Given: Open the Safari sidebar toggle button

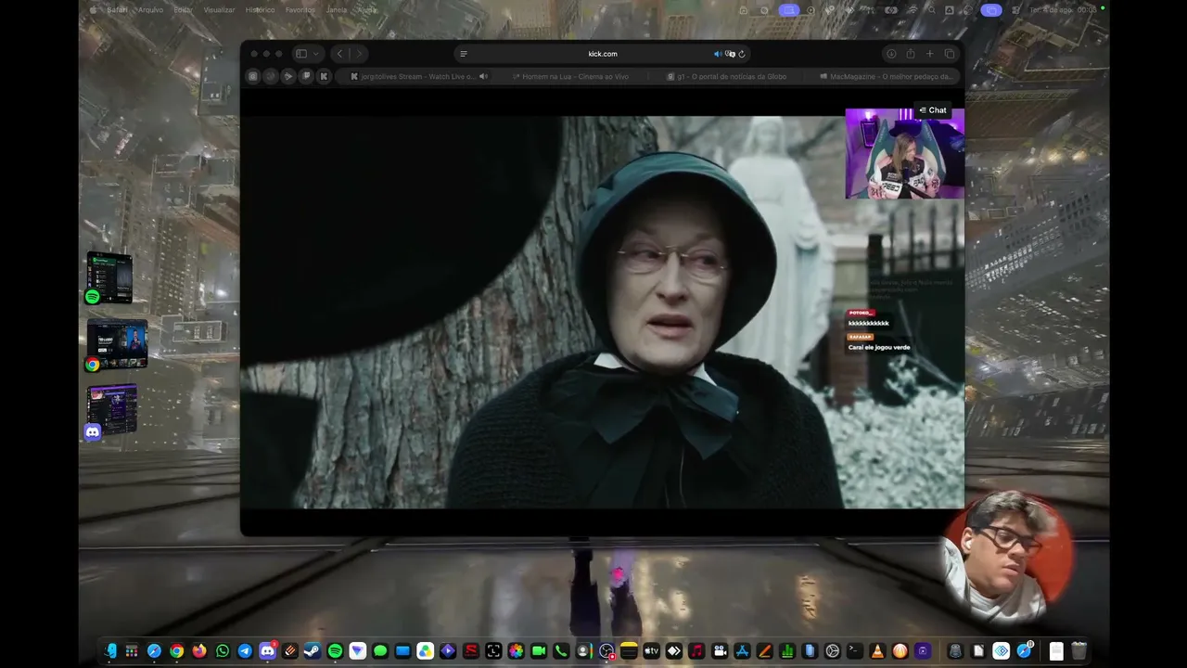Looking at the screenshot, I should point(300,54).
